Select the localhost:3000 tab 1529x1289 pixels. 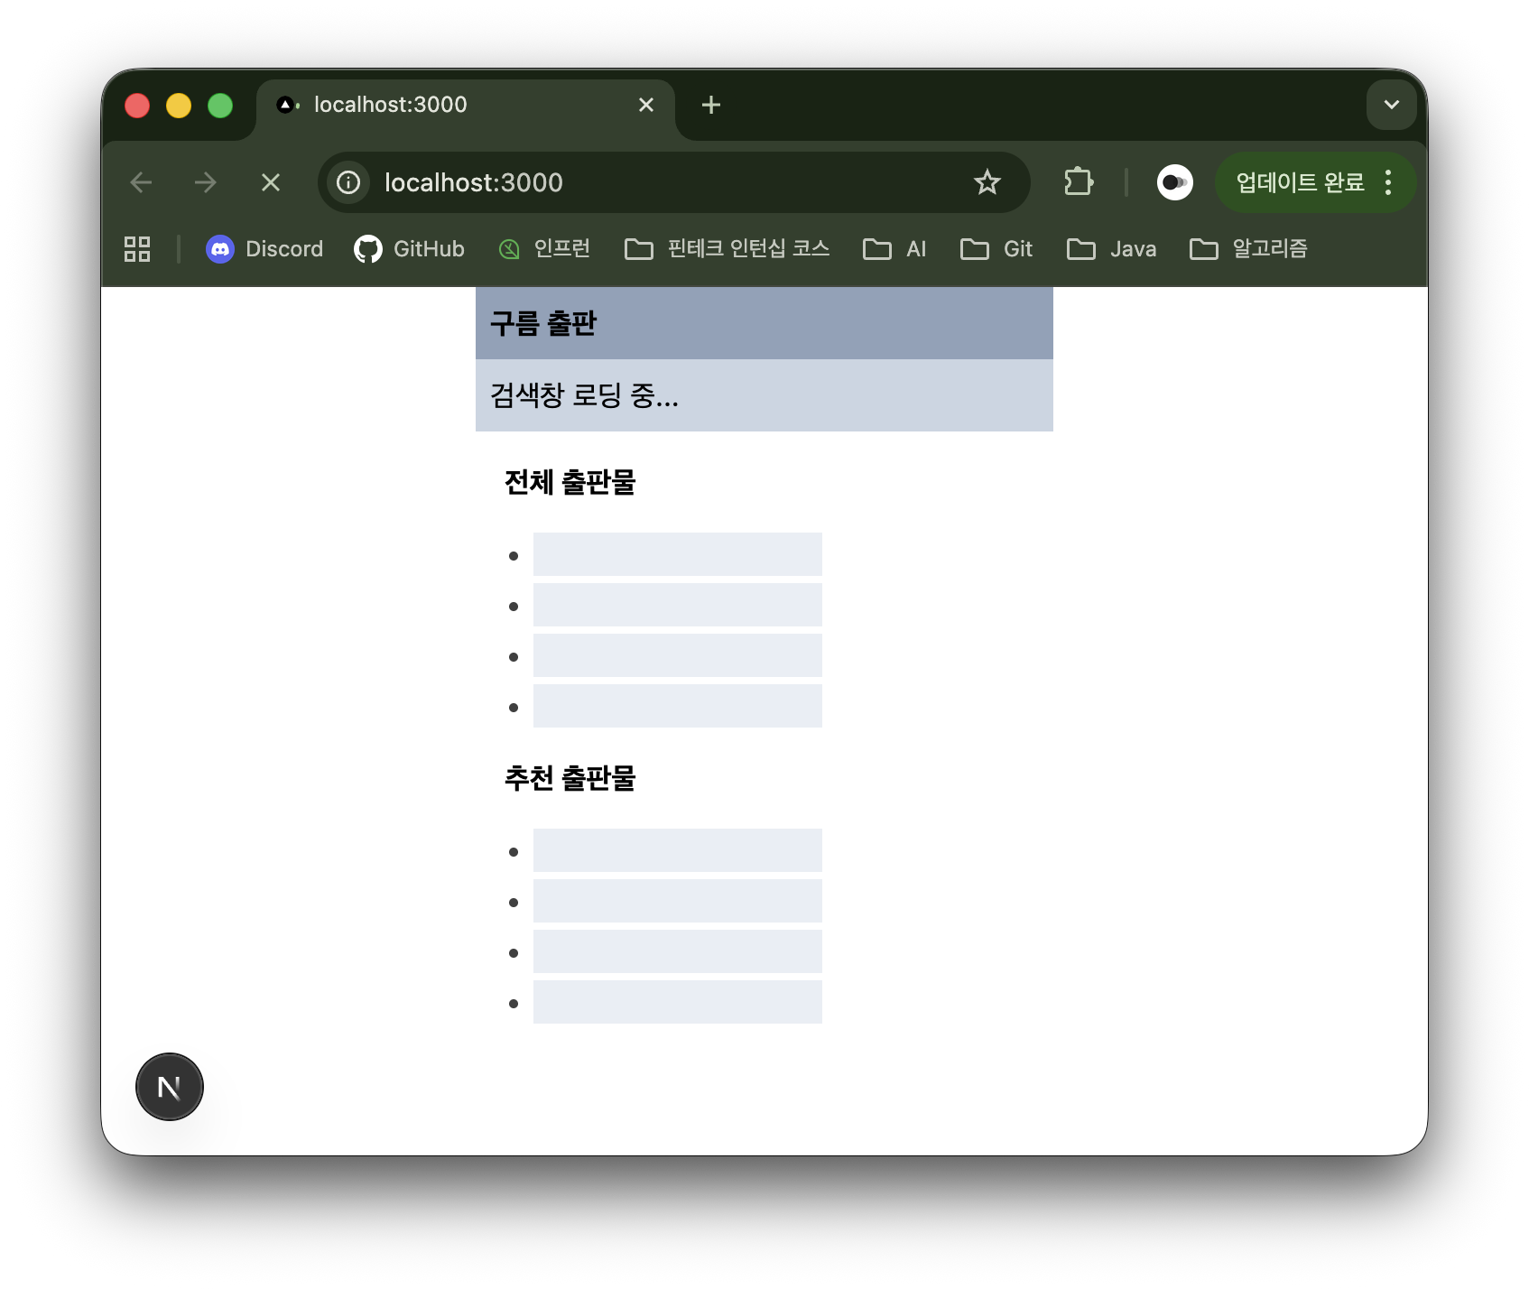click(x=451, y=106)
